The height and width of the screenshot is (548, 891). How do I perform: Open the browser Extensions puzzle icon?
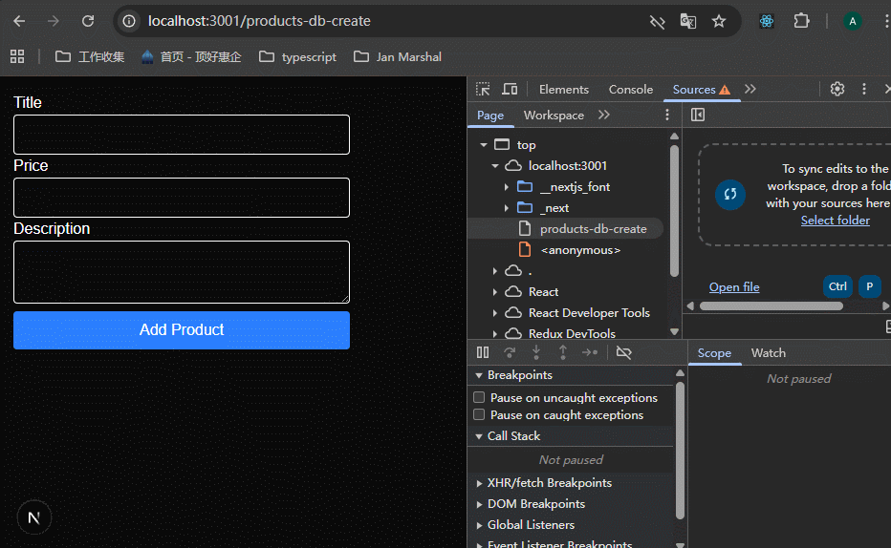click(801, 21)
